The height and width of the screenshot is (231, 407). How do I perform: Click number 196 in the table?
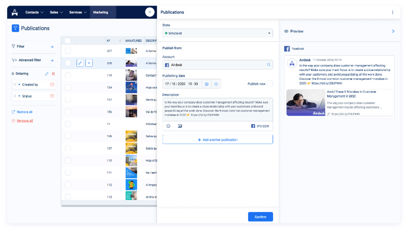pos(109,112)
